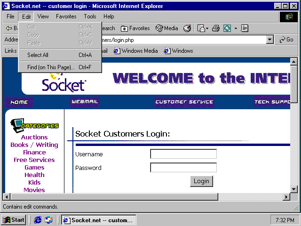Open the Finance category link
The image size is (301, 226).
pos(34,152)
